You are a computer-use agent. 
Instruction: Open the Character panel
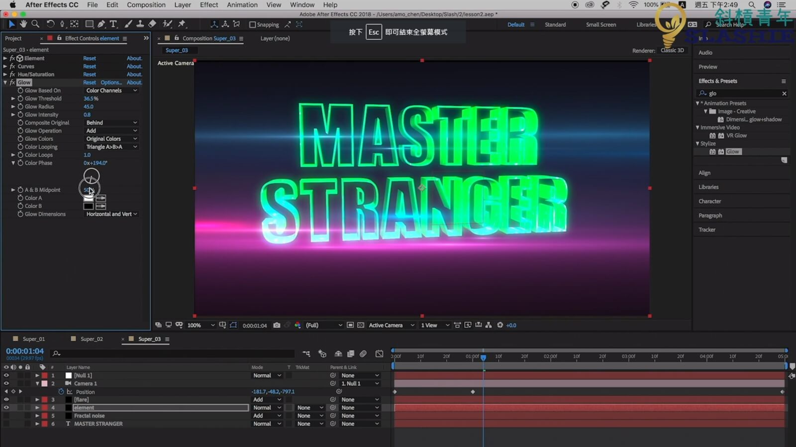coord(709,201)
